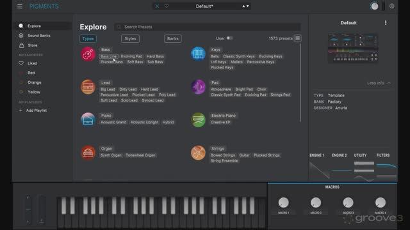Viewport: 410px width, 230px height.
Task: Click the preset list scrollbar
Action: point(300,83)
